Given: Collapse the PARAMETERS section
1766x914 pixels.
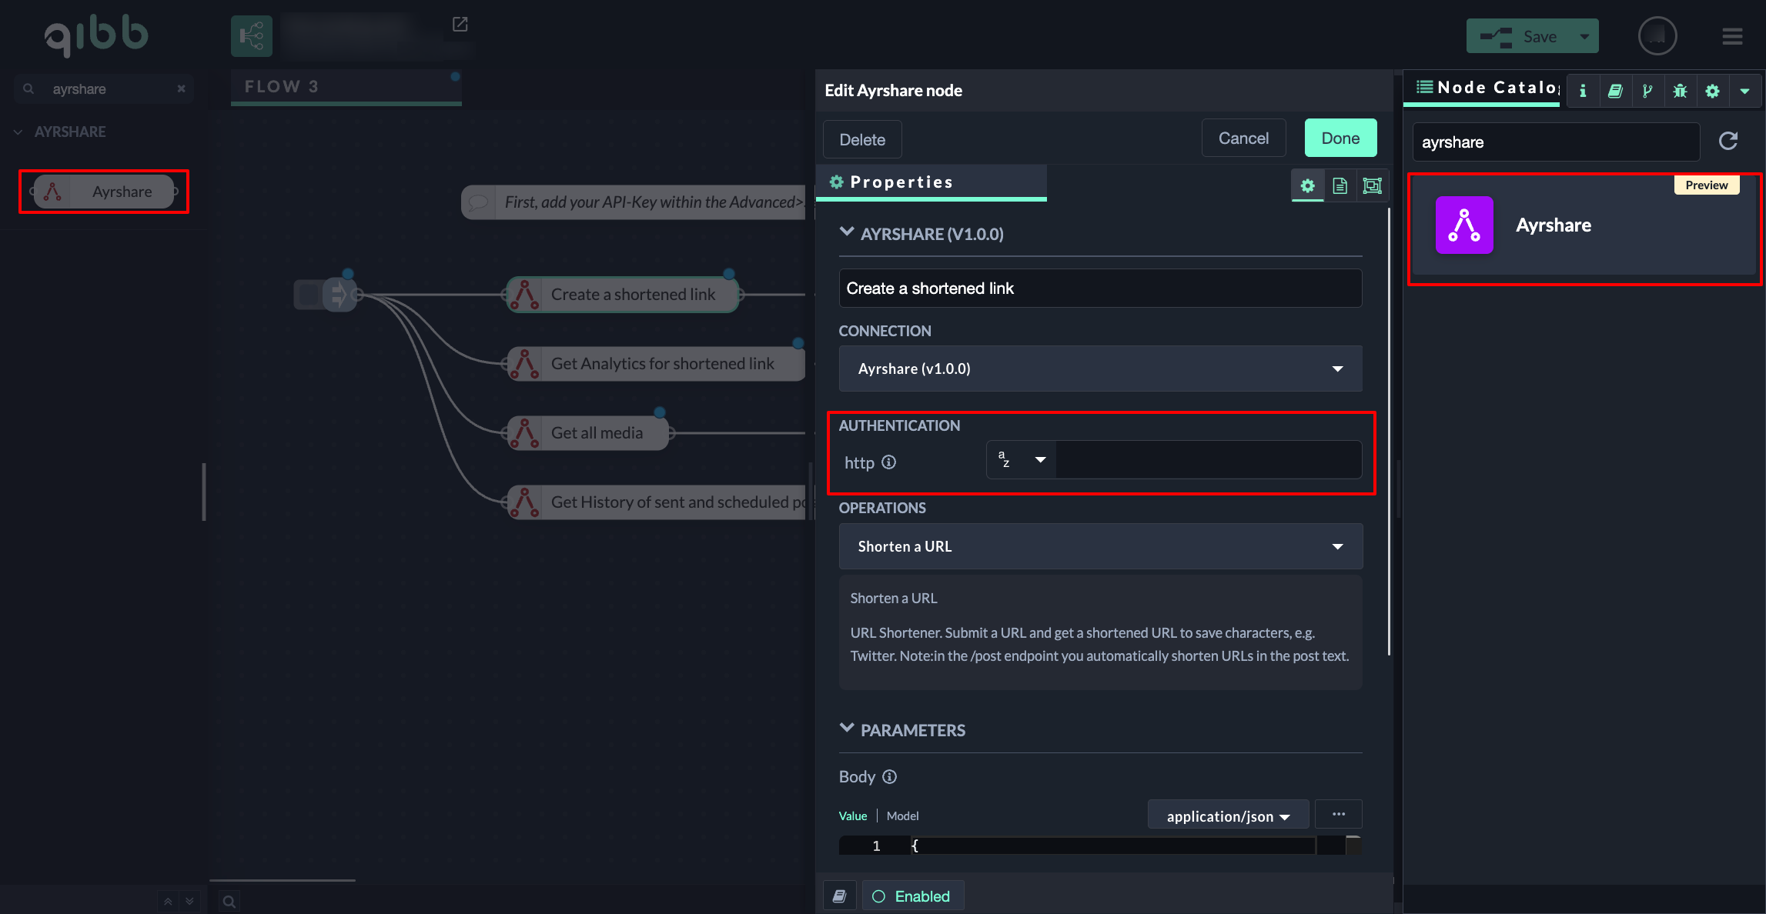Looking at the screenshot, I should click(847, 729).
